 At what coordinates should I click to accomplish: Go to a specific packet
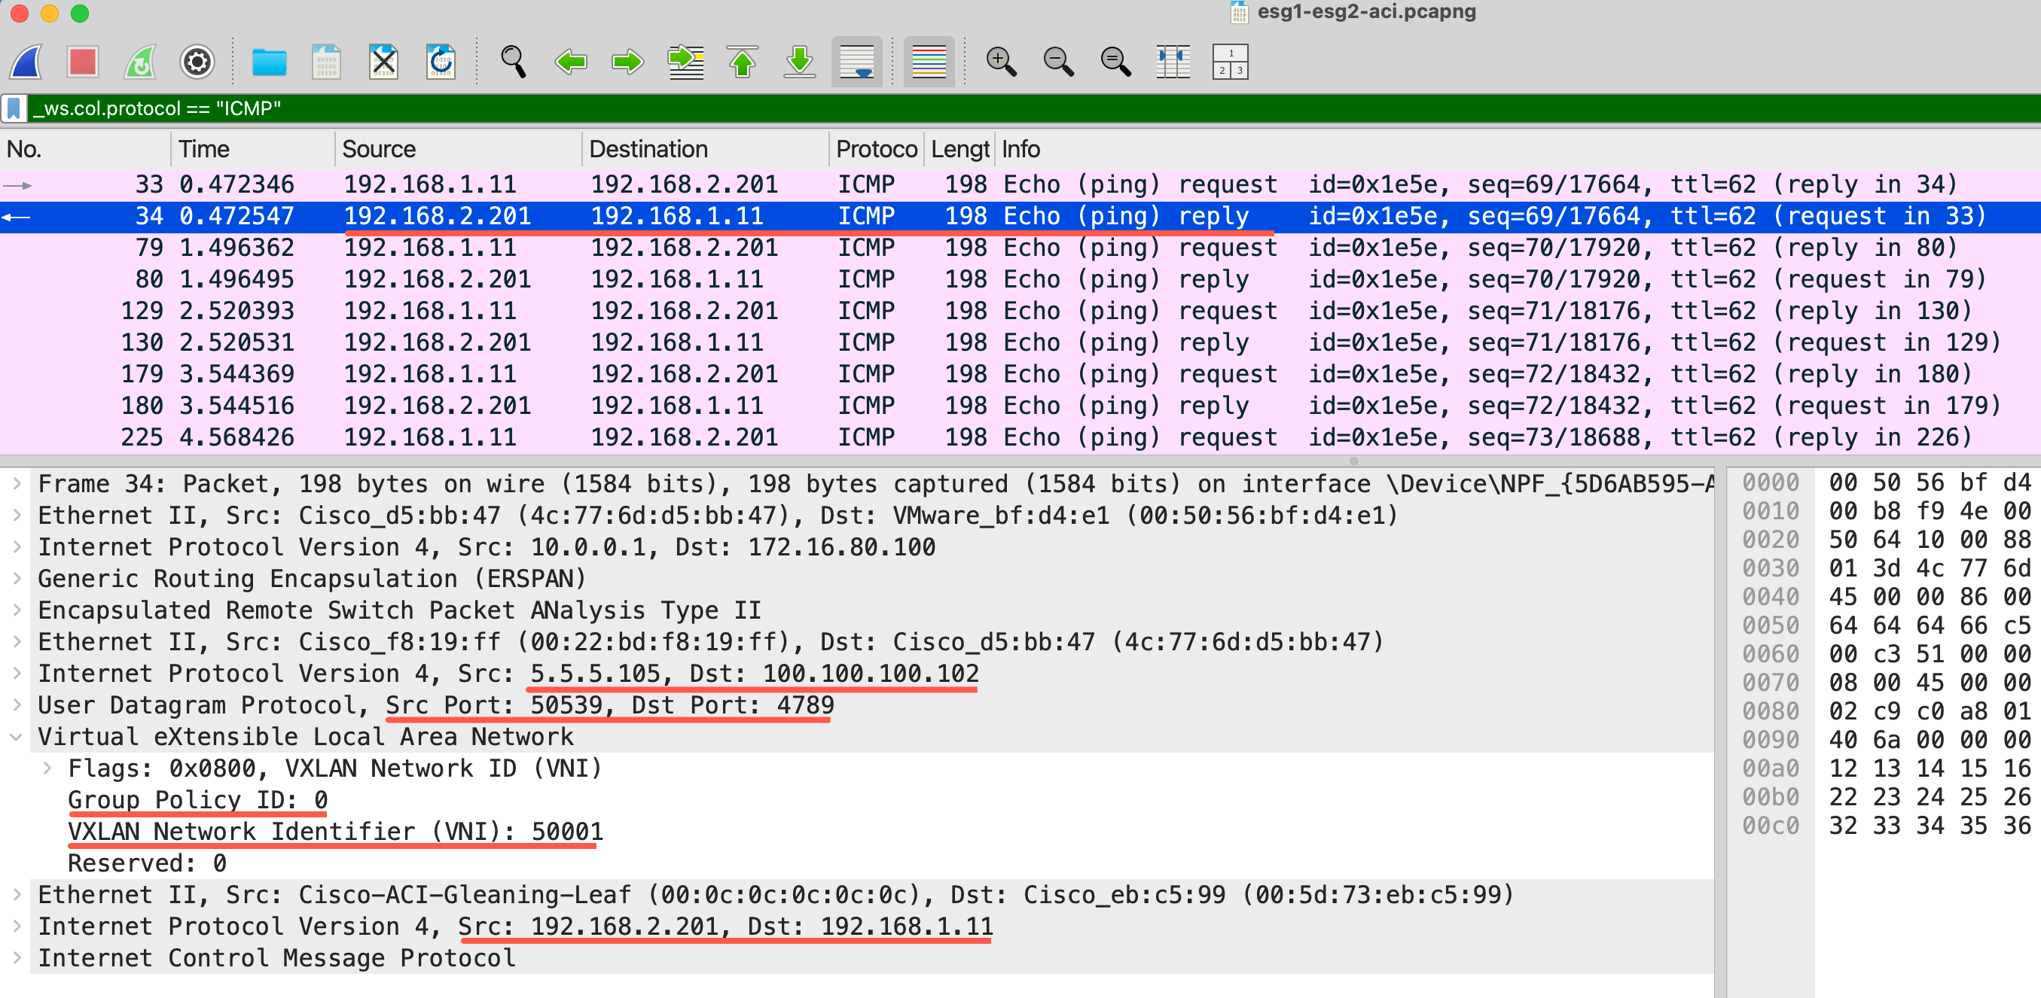[685, 62]
